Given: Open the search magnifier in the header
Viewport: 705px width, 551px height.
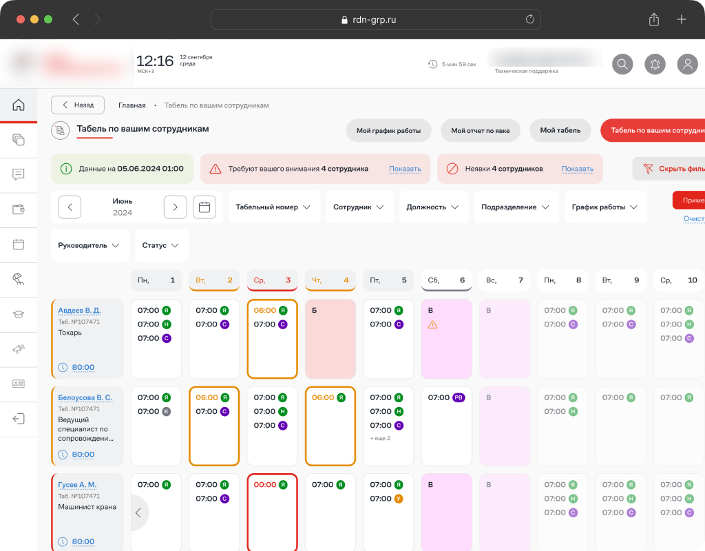Looking at the screenshot, I should 622,64.
